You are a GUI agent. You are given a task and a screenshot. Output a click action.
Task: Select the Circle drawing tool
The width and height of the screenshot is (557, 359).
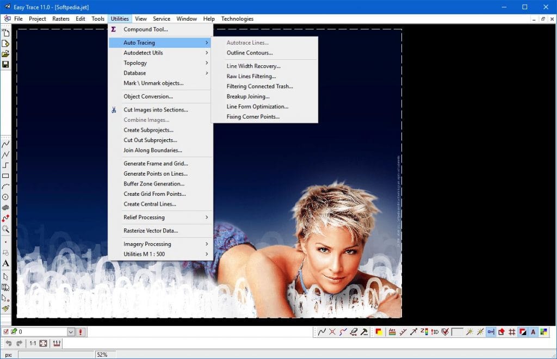click(x=5, y=197)
